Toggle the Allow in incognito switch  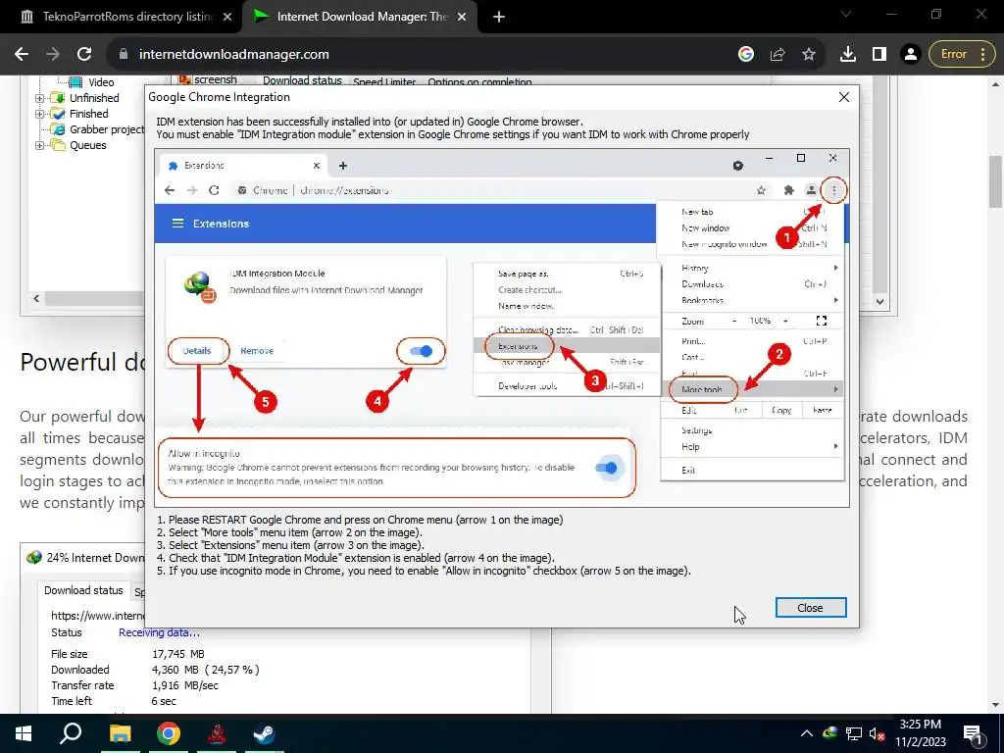point(606,468)
